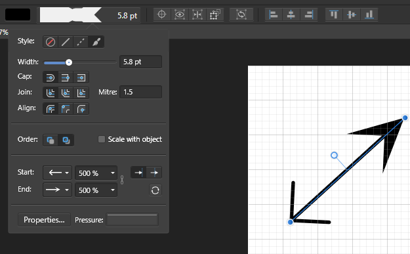Choose the Round cap option
This screenshot has width=410, height=254.
coord(51,77)
